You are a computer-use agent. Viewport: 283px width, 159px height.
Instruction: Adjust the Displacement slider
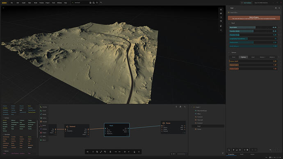click(253, 42)
